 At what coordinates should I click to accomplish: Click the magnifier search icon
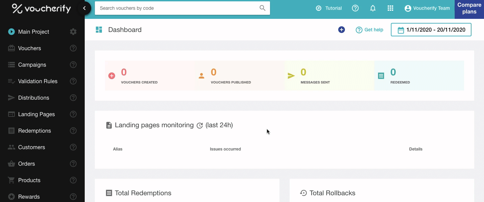pos(262,8)
